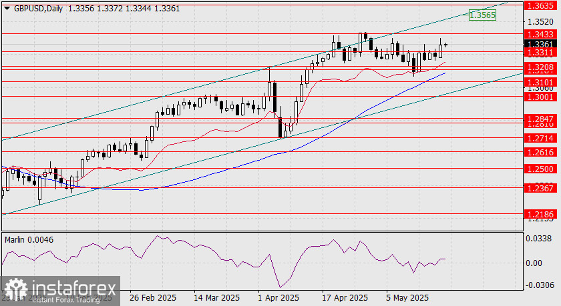Screen dimensions: 561x306
Task: Select the GBPUSD,Daily chart title
Action: click(38, 9)
